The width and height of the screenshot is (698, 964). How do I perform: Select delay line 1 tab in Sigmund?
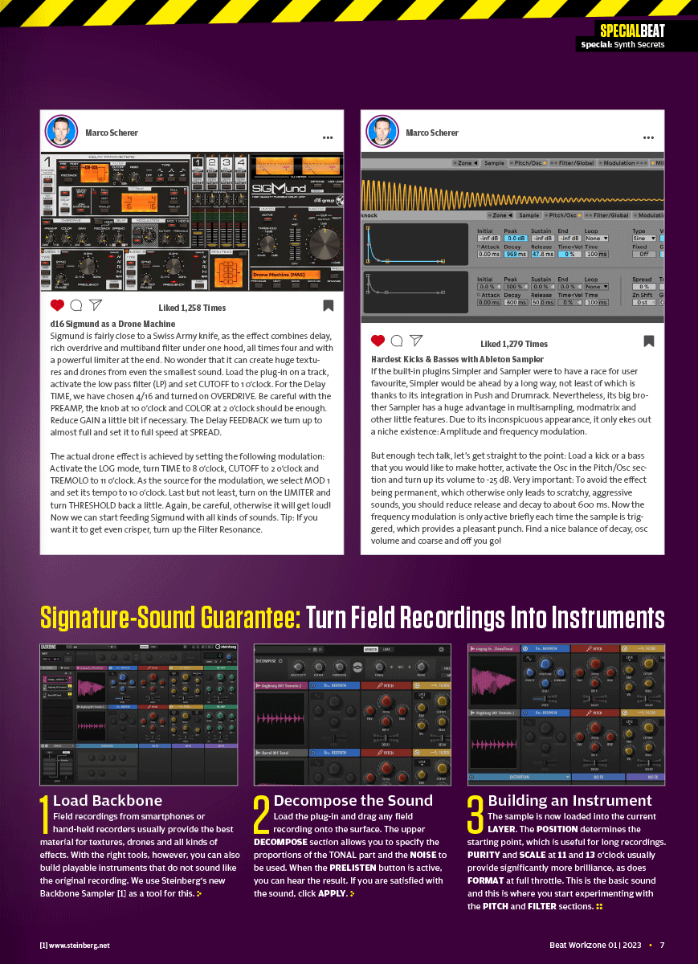tap(198, 162)
